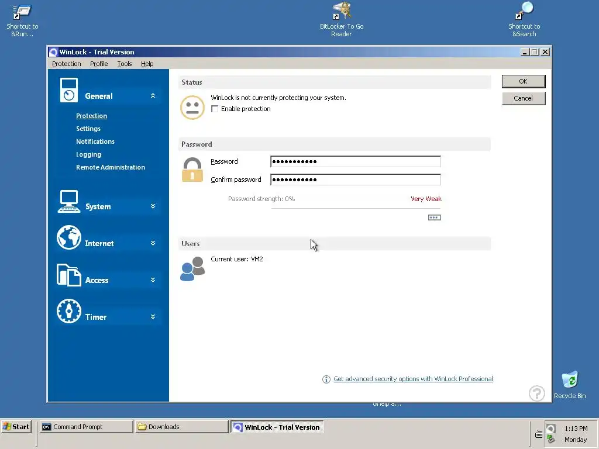Click the question mark help icon
The width and height of the screenshot is (599, 449).
537,393
